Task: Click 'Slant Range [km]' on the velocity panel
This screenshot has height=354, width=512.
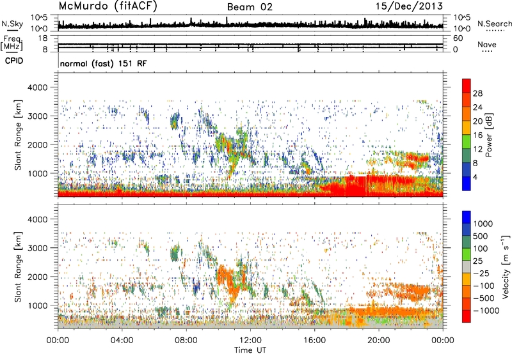Action: pos(18,267)
